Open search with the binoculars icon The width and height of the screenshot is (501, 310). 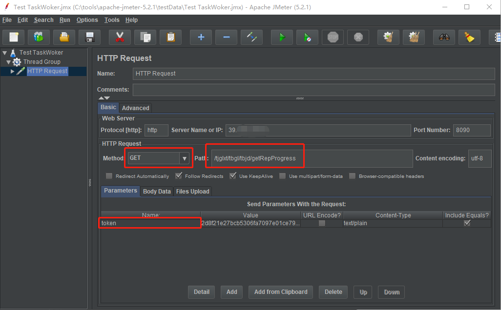click(444, 38)
